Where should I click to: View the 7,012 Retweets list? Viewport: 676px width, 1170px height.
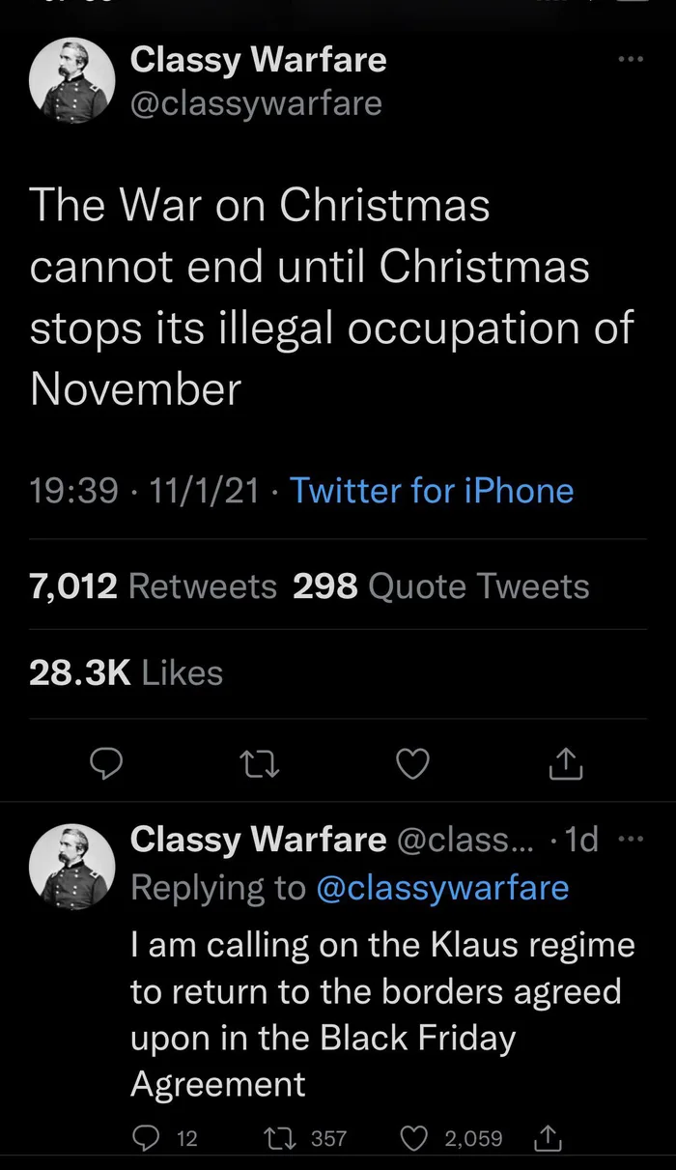tap(153, 585)
